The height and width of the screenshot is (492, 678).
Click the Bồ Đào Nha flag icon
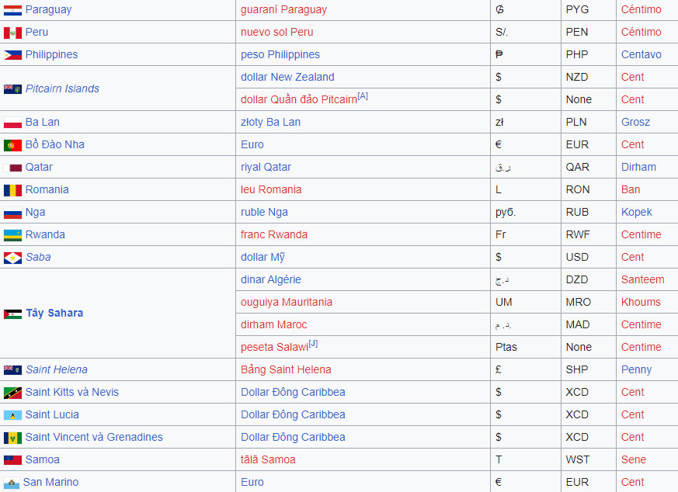coord(12,145)
